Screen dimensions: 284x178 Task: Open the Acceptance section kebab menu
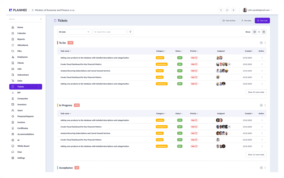[x=265, y=168]
